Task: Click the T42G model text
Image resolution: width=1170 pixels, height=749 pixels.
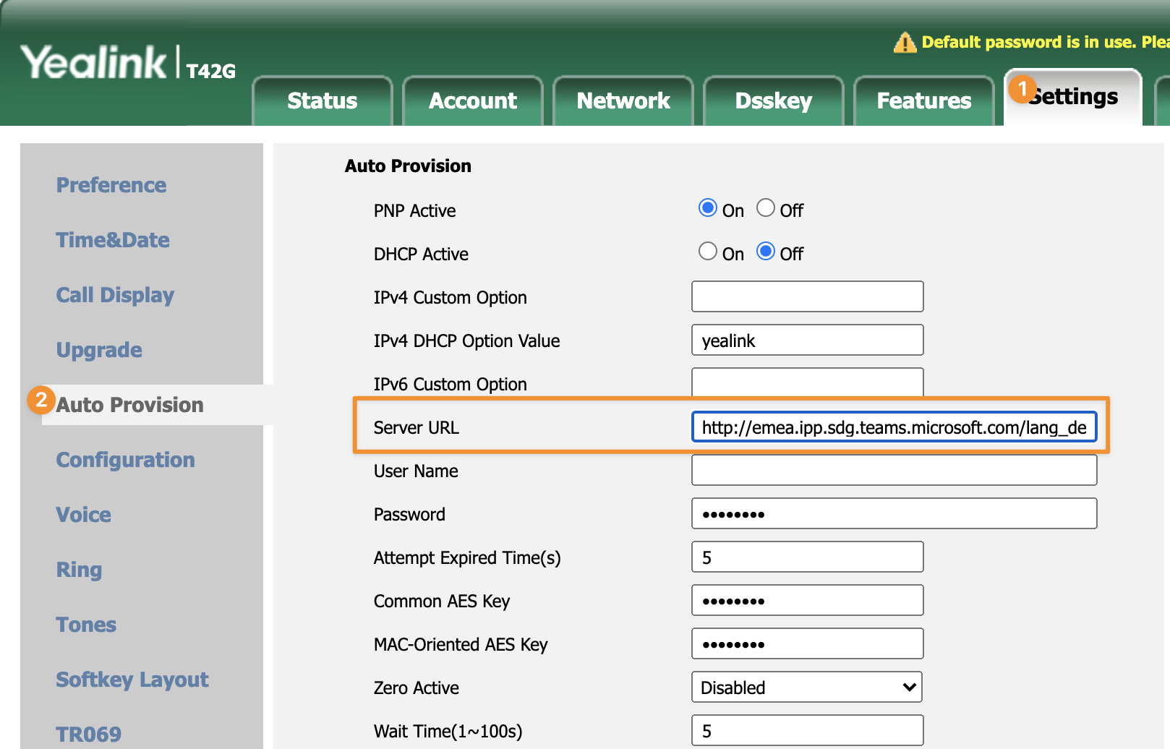Action: click(211, 71)
